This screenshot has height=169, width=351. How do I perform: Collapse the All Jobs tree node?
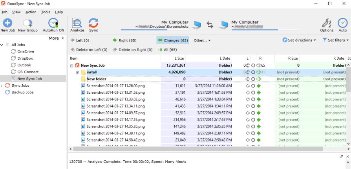[x=2, y=45]
